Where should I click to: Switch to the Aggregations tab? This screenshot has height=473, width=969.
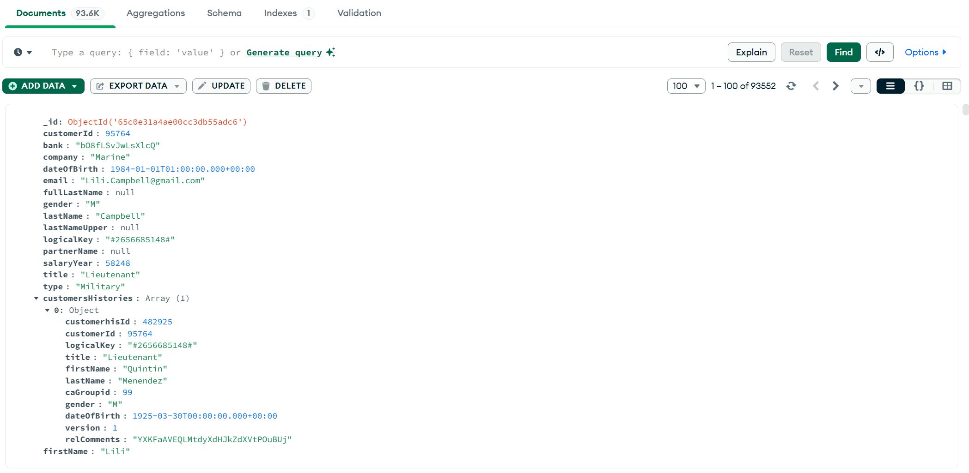(155, 13)
